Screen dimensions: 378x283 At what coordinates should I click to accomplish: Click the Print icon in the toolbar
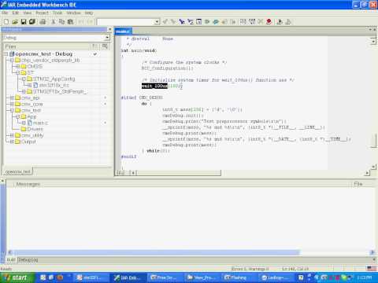coord(43,22)
